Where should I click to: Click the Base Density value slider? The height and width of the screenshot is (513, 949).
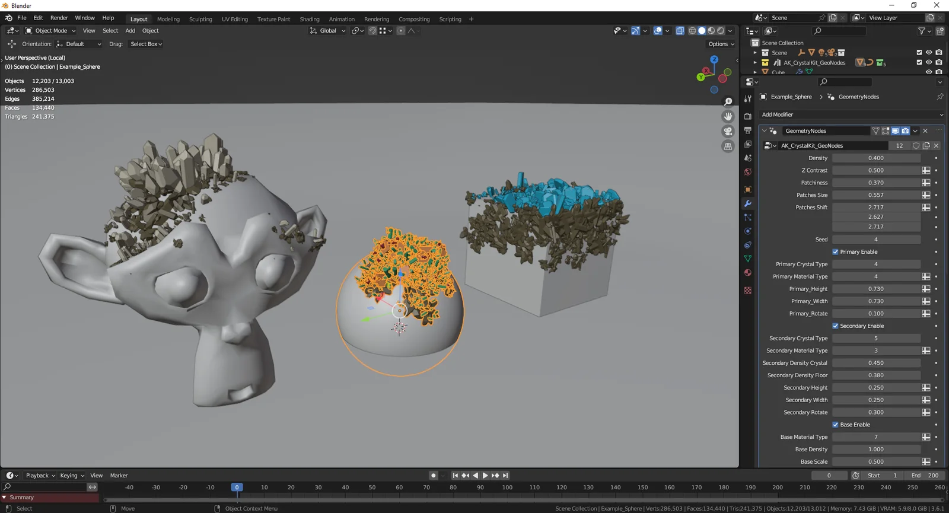tap(876, 450)
